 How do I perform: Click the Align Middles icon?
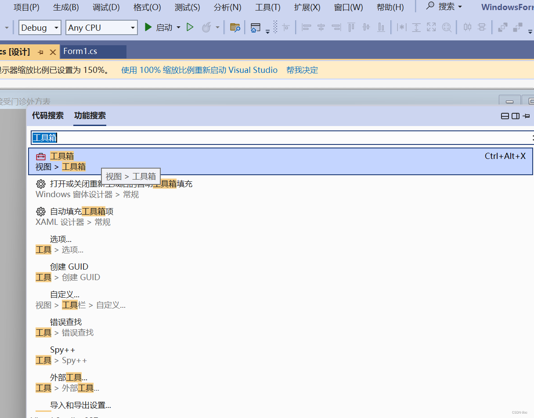(x=366, y=28)
